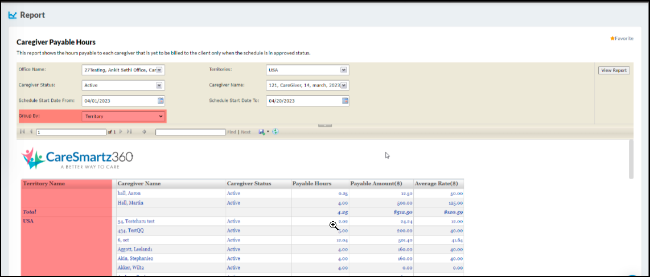650x277 pixels.
Task: Click the View Report button
Action: pos(614,71)
